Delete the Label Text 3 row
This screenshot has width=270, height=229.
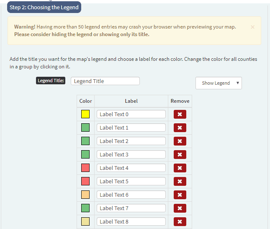[x=180, y=154]
